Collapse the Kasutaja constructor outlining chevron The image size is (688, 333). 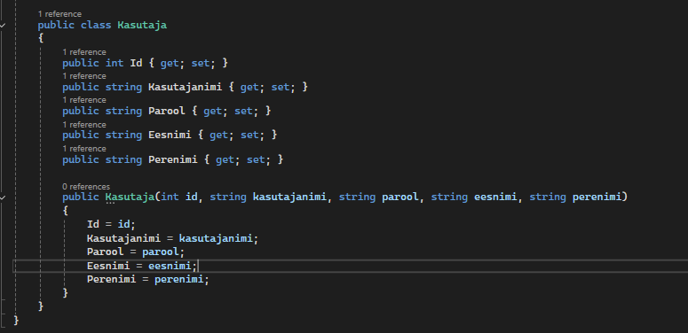tap(3, 197)
